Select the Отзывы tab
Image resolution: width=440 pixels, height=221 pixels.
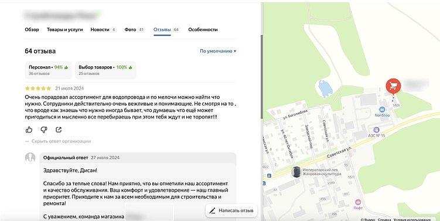click(166, 29)
